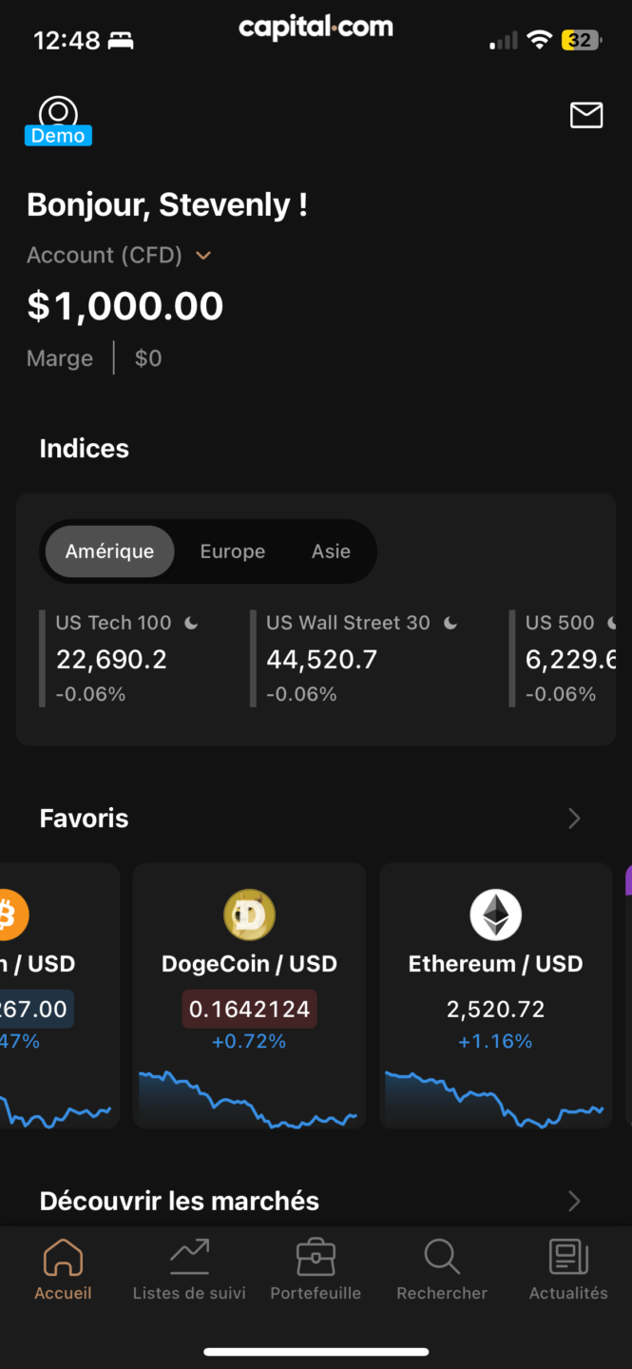
Task: Open the profile avatar icon
Action: click(x=58, y=115)
